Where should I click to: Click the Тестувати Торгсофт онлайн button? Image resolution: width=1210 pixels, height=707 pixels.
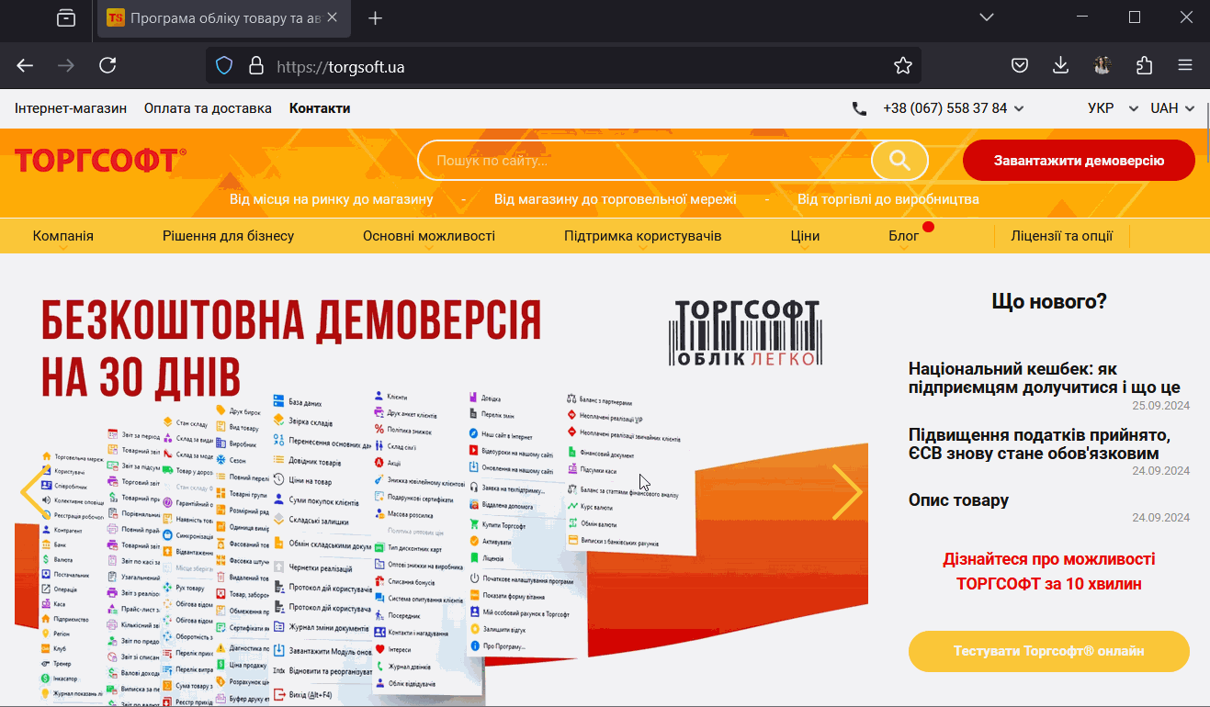click(x=1048, y=650)
